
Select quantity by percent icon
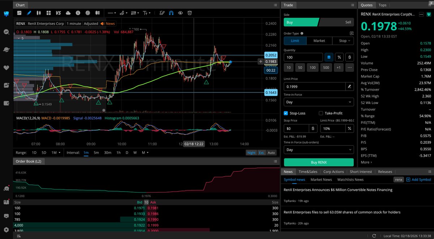coord(339,57)
